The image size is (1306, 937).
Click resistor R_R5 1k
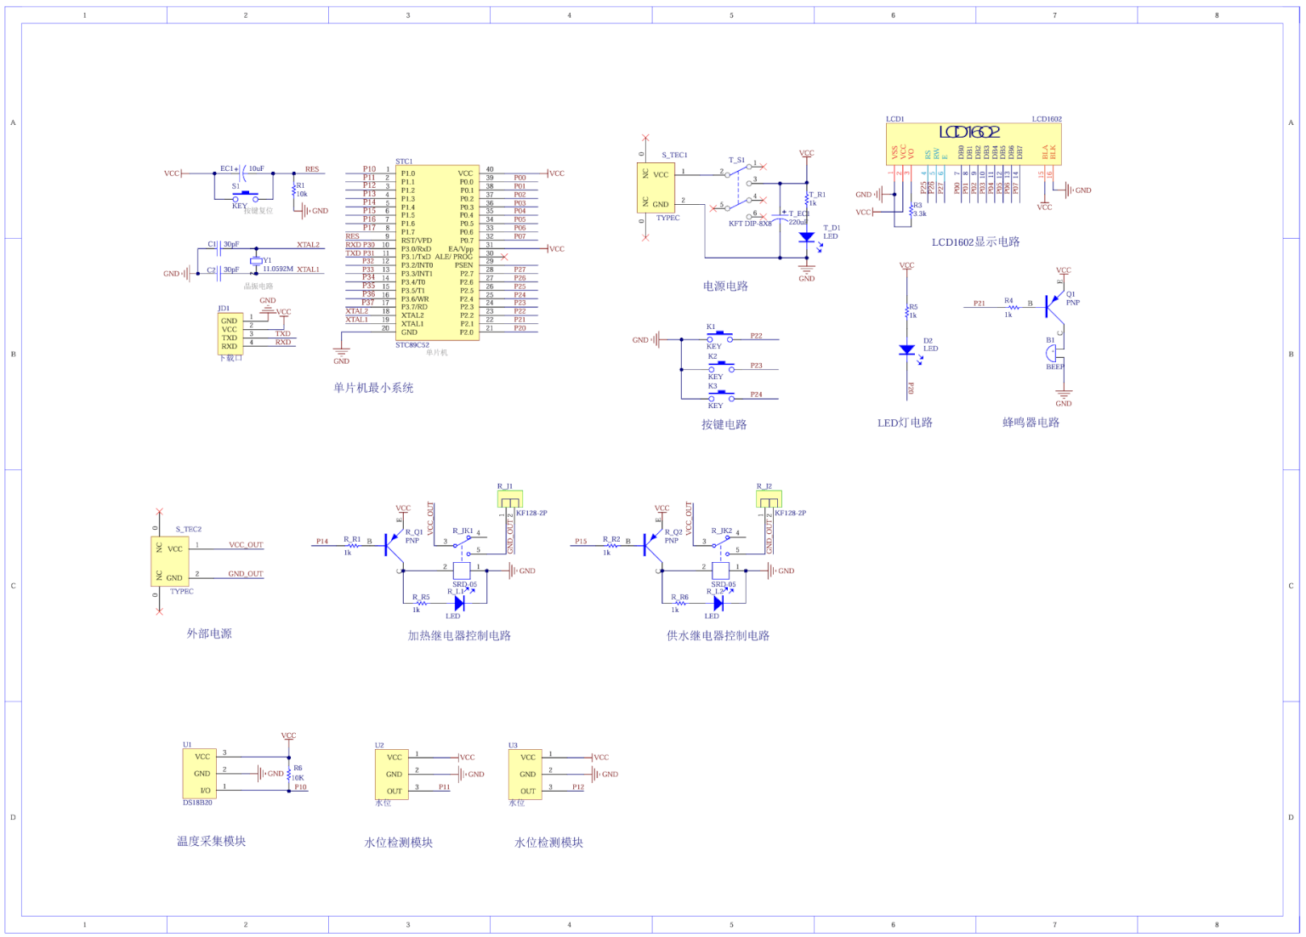tap(422, 603)
